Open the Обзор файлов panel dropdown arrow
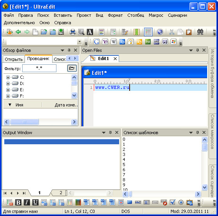Screen dimensions: 218x216 tap(62, 50)
